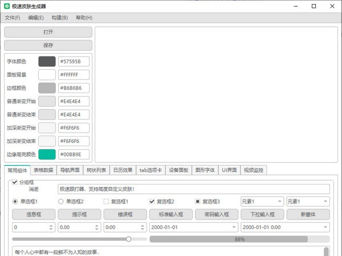Open the first 元素1 dropdown

coord(262,201)
